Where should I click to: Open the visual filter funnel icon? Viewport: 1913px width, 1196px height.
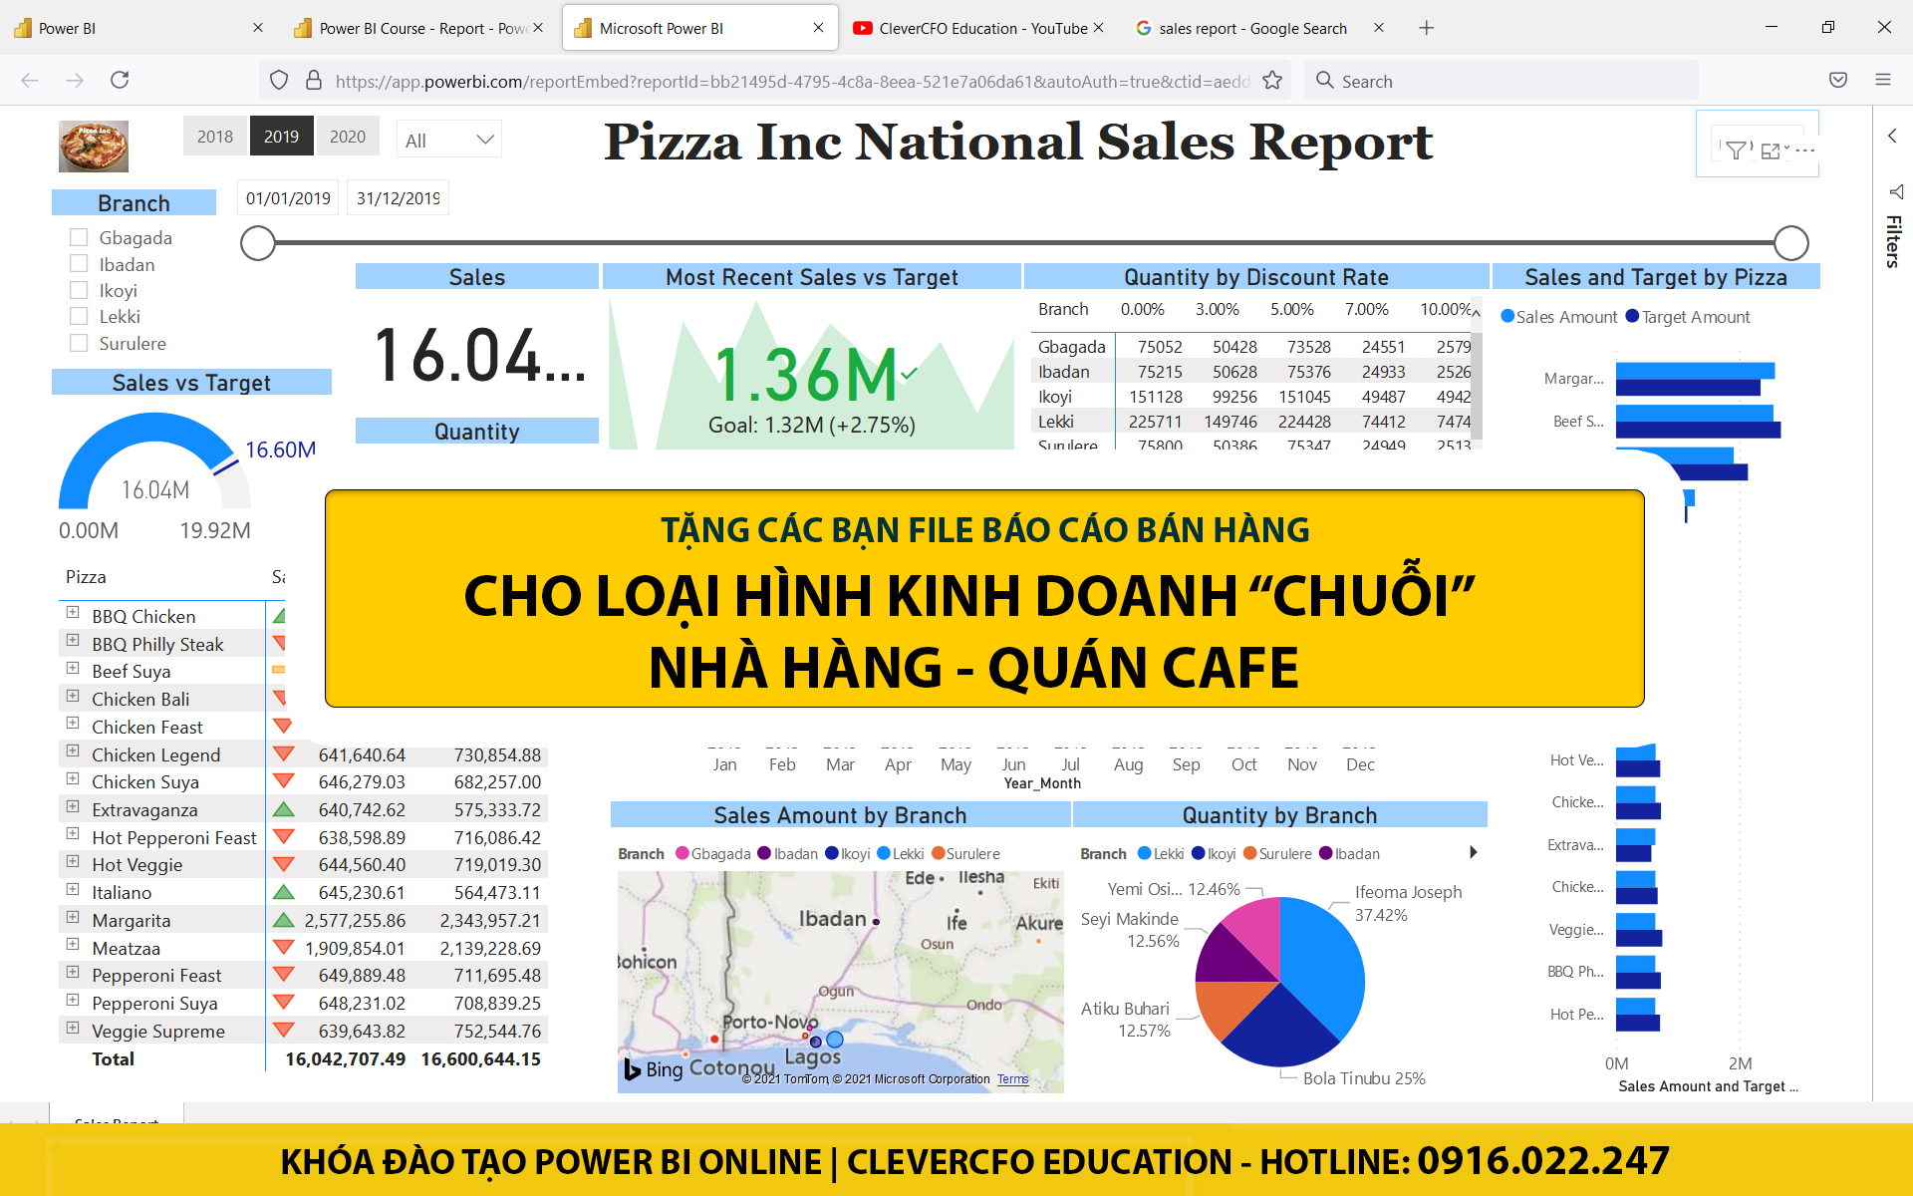(x=1736, y=150)
